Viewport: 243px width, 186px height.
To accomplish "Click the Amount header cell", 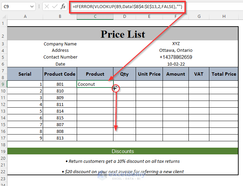I will pos(176,74).
